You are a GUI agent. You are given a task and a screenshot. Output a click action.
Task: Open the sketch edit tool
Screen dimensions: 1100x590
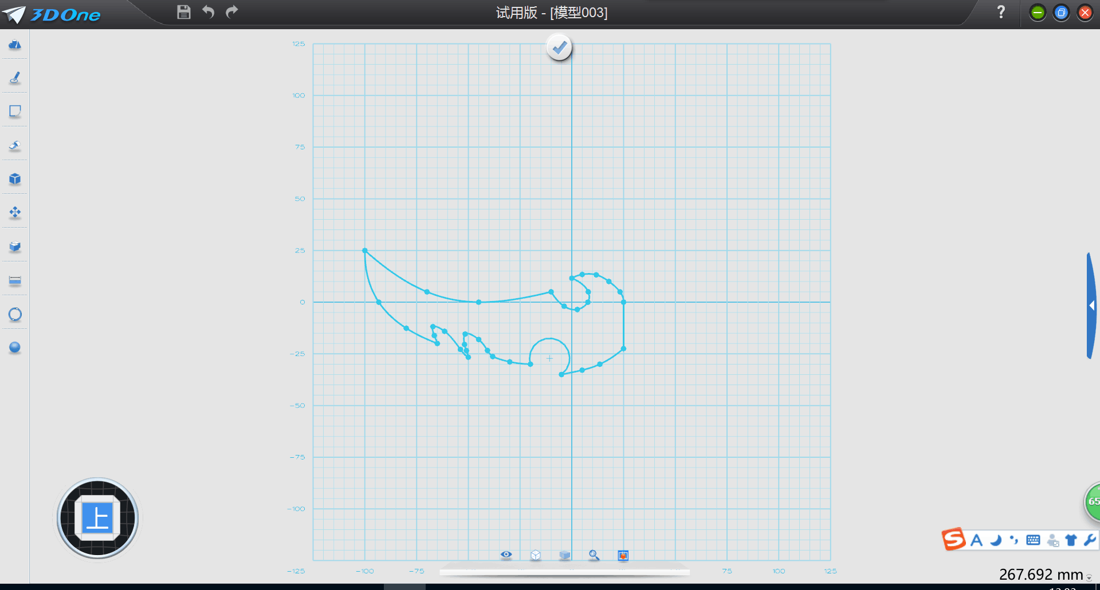(15, 112)
